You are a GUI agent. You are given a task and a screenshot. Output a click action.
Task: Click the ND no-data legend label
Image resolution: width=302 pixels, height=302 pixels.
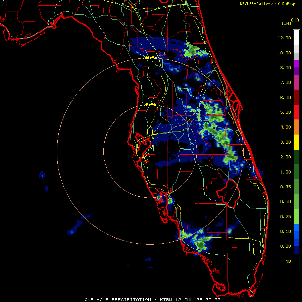coord(288,261)
